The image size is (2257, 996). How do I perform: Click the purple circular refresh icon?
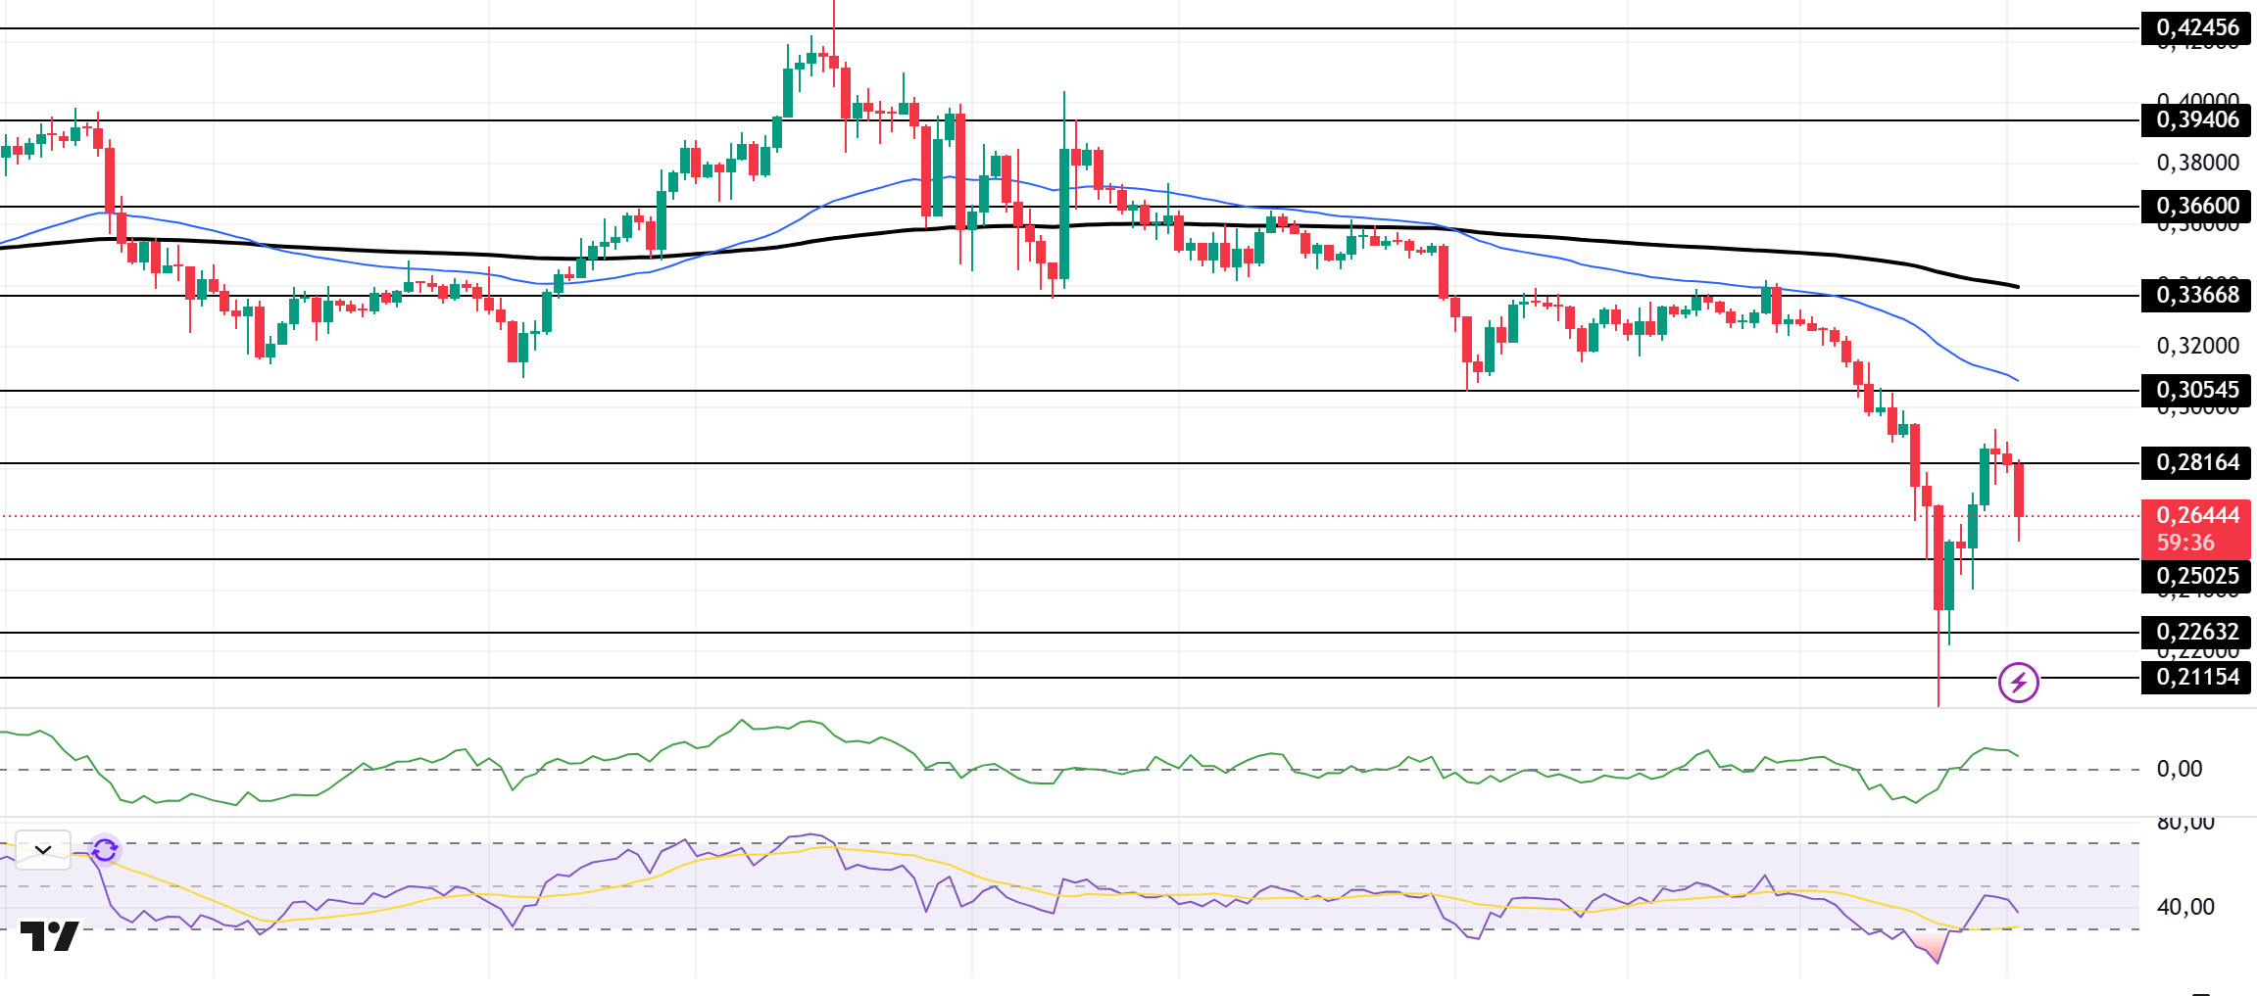105,850
